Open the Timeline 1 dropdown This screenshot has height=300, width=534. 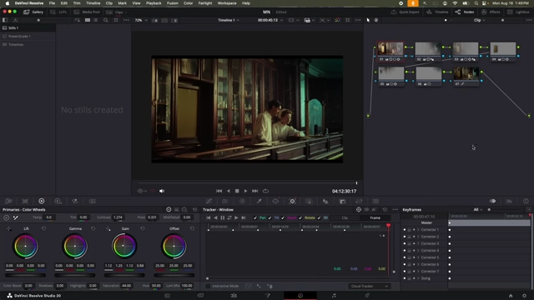[229, 20]
